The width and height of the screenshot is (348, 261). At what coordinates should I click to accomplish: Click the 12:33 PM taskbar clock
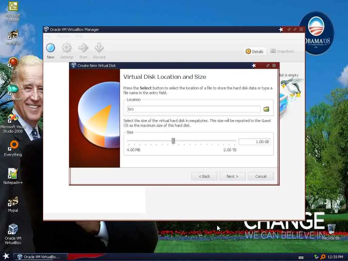[x=335, y=257]
